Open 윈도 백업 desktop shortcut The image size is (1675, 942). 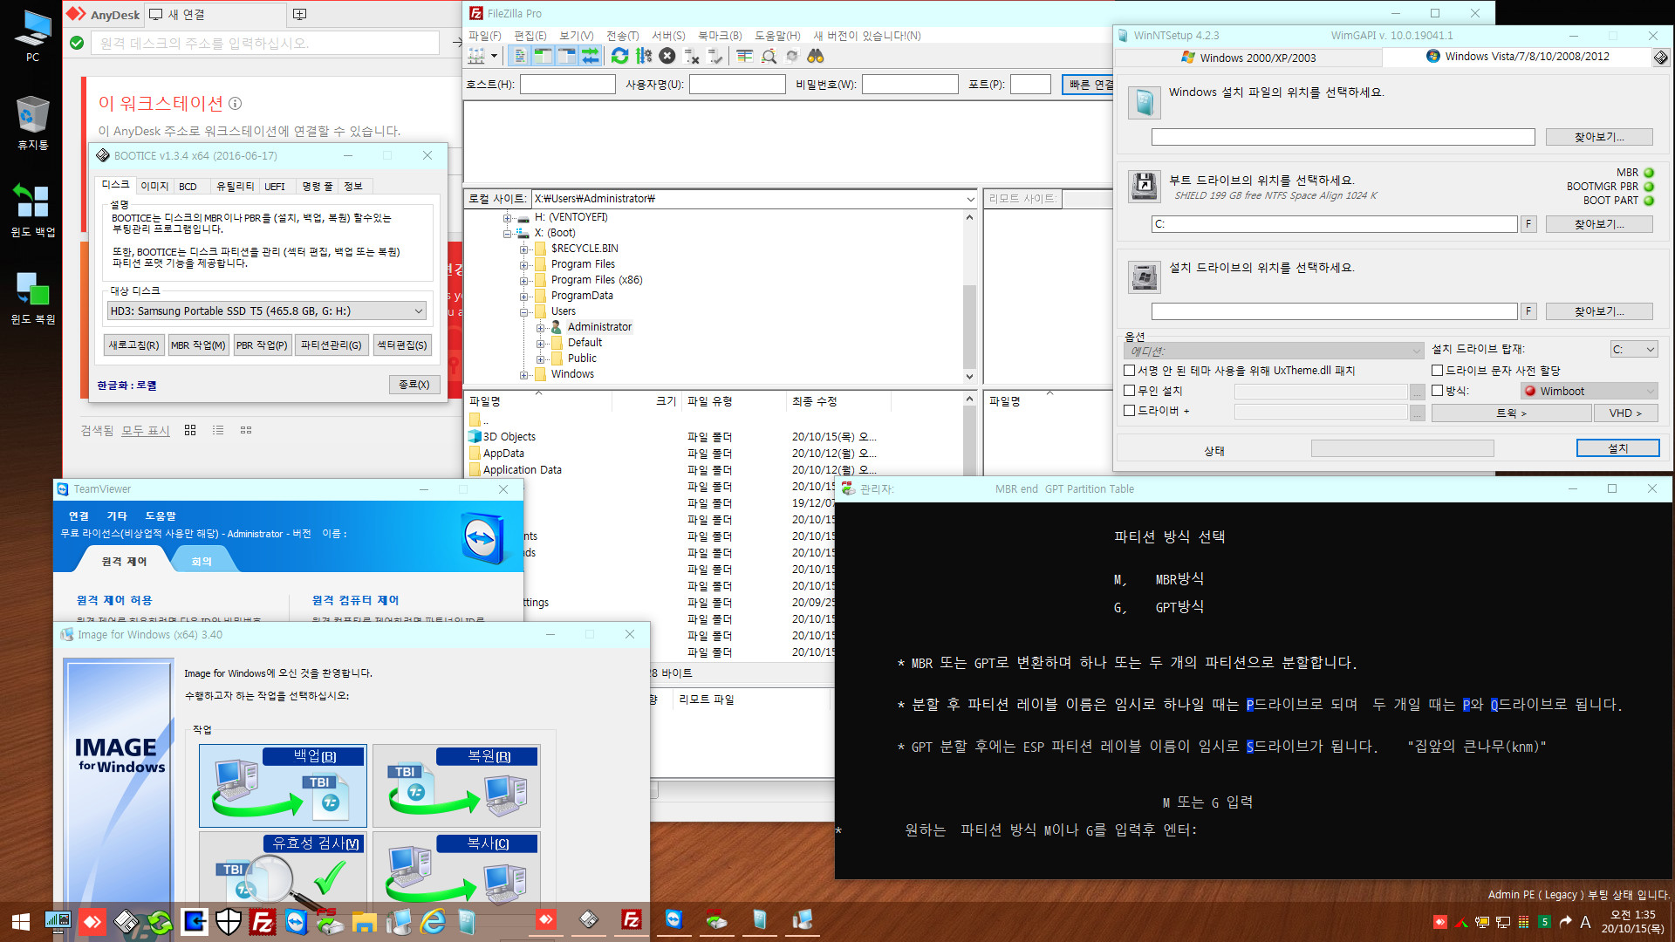tap(32, 209)
